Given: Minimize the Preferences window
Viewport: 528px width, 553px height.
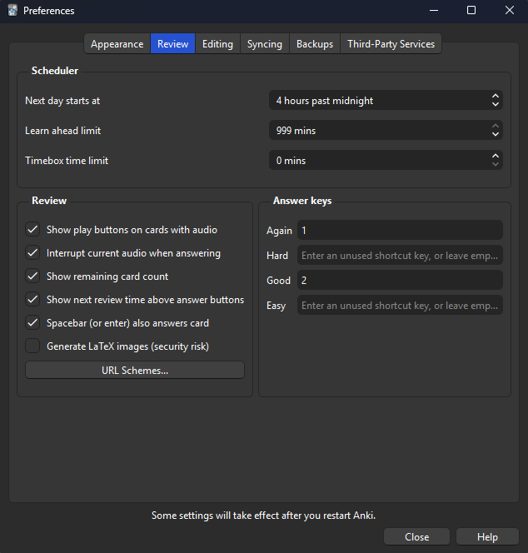Looking at the screenshot, I should pyautogui.click(x=434, y=11).
